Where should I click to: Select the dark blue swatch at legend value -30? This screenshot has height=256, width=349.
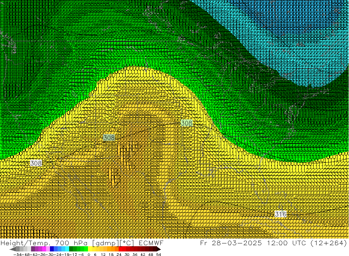52,249
